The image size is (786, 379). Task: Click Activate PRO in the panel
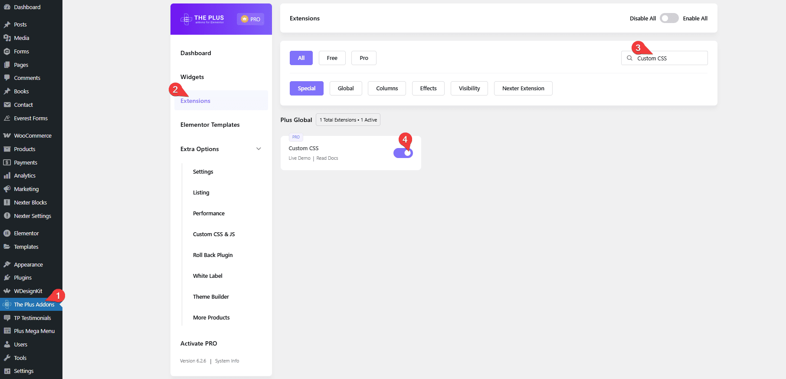pyautogui.click(x=199, y=343)
